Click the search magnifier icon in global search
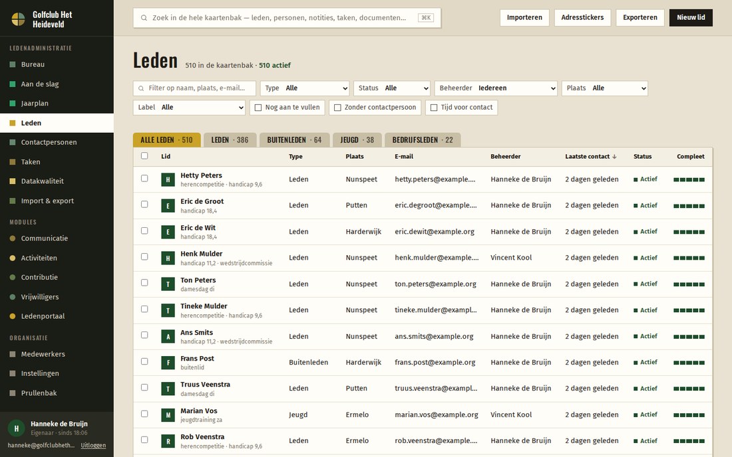 point(144,18)
